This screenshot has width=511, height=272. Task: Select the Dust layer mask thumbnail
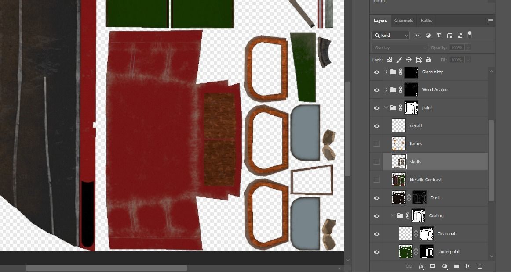(x=420, y=197)
